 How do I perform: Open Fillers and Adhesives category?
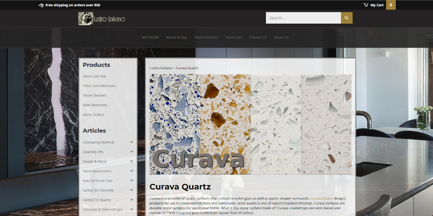point(99,86)
